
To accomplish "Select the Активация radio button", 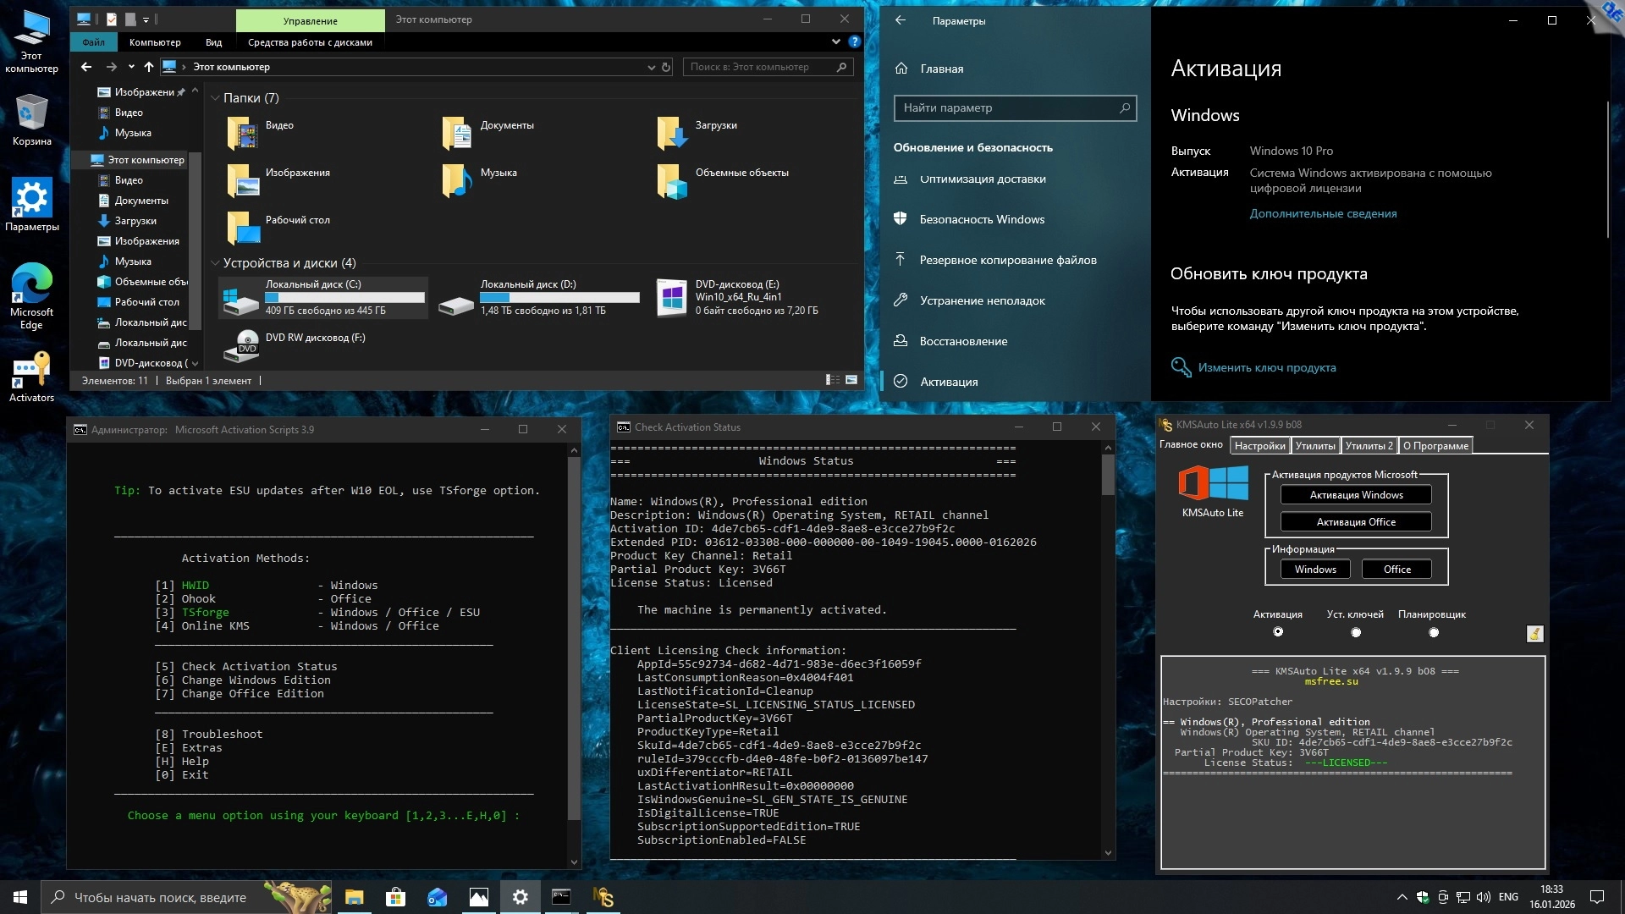I will pos(1278,632).
